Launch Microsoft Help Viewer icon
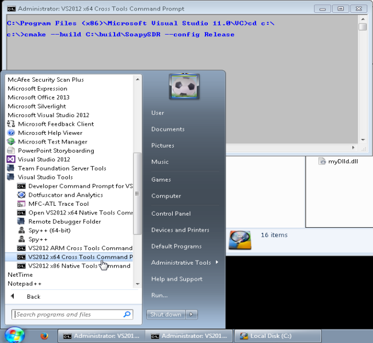 [11, 133]
